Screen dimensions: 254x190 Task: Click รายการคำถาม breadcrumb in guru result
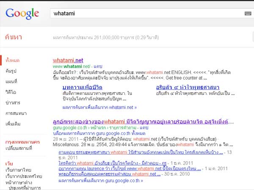tap(122, 128)
